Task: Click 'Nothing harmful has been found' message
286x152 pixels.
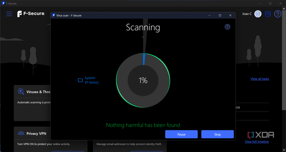Action: click(143, 125)
